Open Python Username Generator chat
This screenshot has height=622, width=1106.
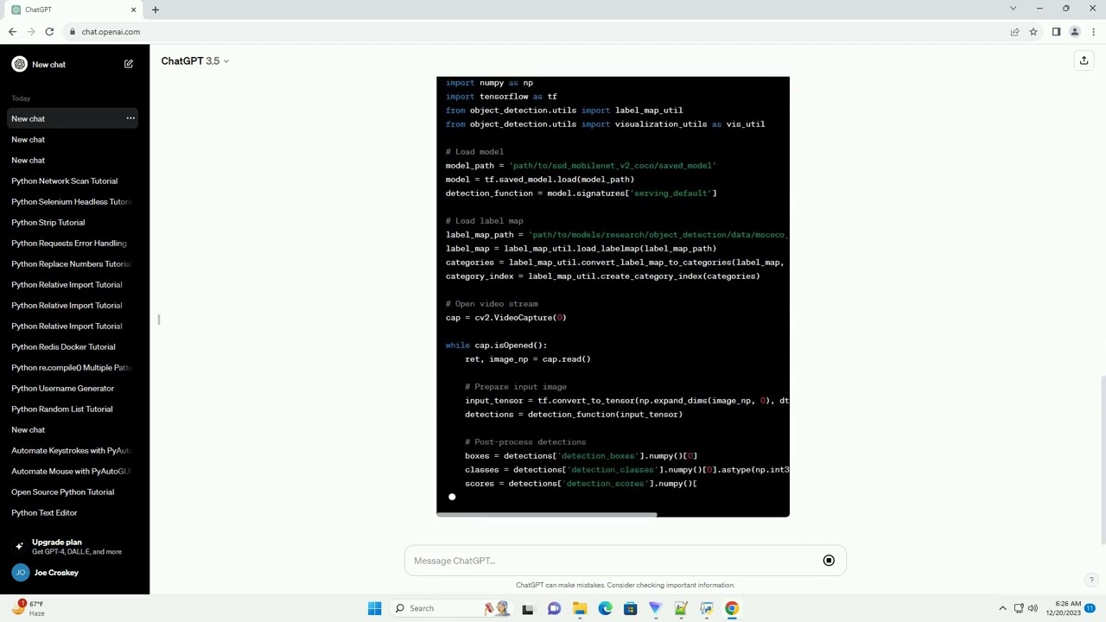[63, 388]
